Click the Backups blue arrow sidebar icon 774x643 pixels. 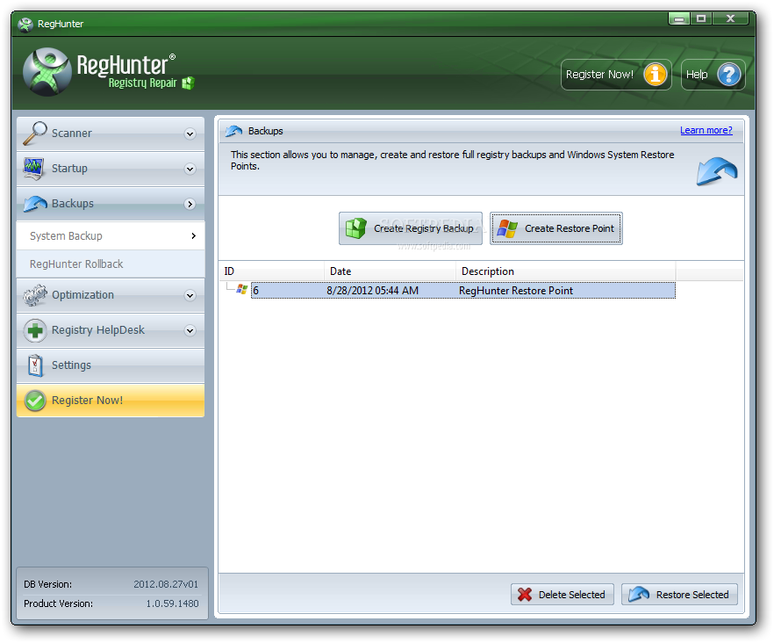(35, 204)
